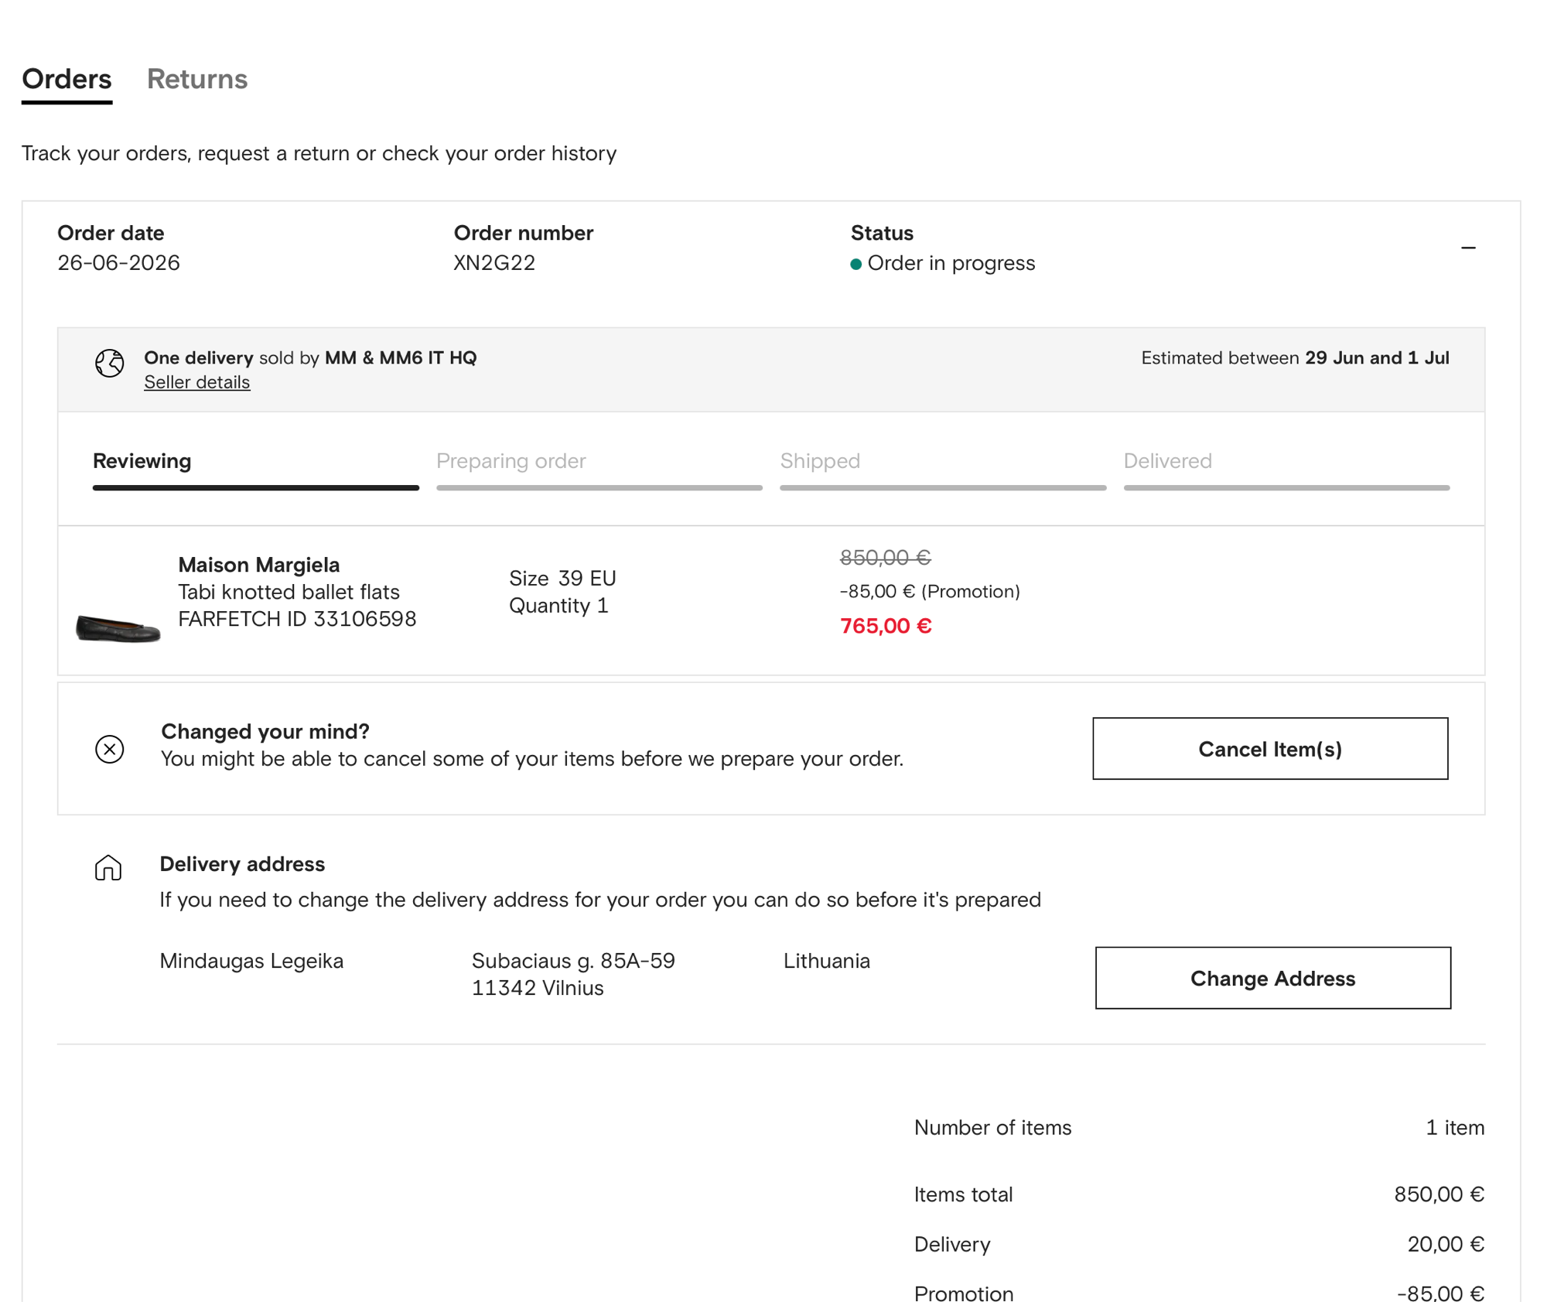This screenshot has width=1547, height=1302.
Task: Select the Reviewing progress step
Action: [256, 470]
